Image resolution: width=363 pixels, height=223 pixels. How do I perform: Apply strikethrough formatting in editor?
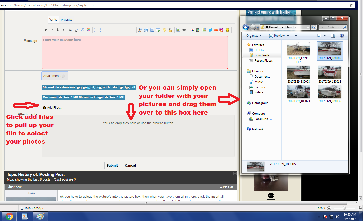64,30
